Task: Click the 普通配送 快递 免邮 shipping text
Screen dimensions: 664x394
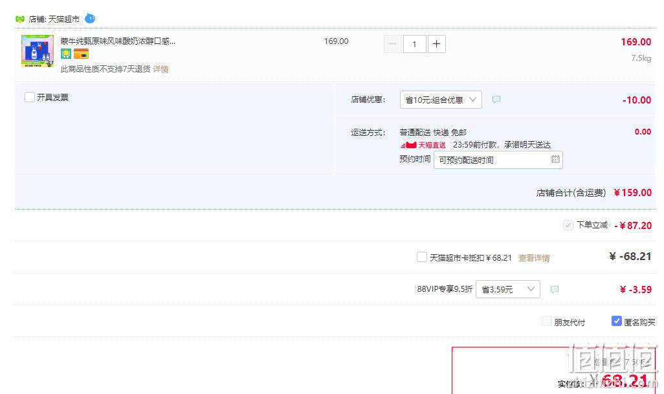Action: pyautogui.click(x=433, y=133)
